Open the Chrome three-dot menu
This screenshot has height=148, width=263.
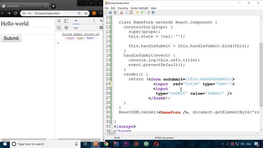[101, 14]
